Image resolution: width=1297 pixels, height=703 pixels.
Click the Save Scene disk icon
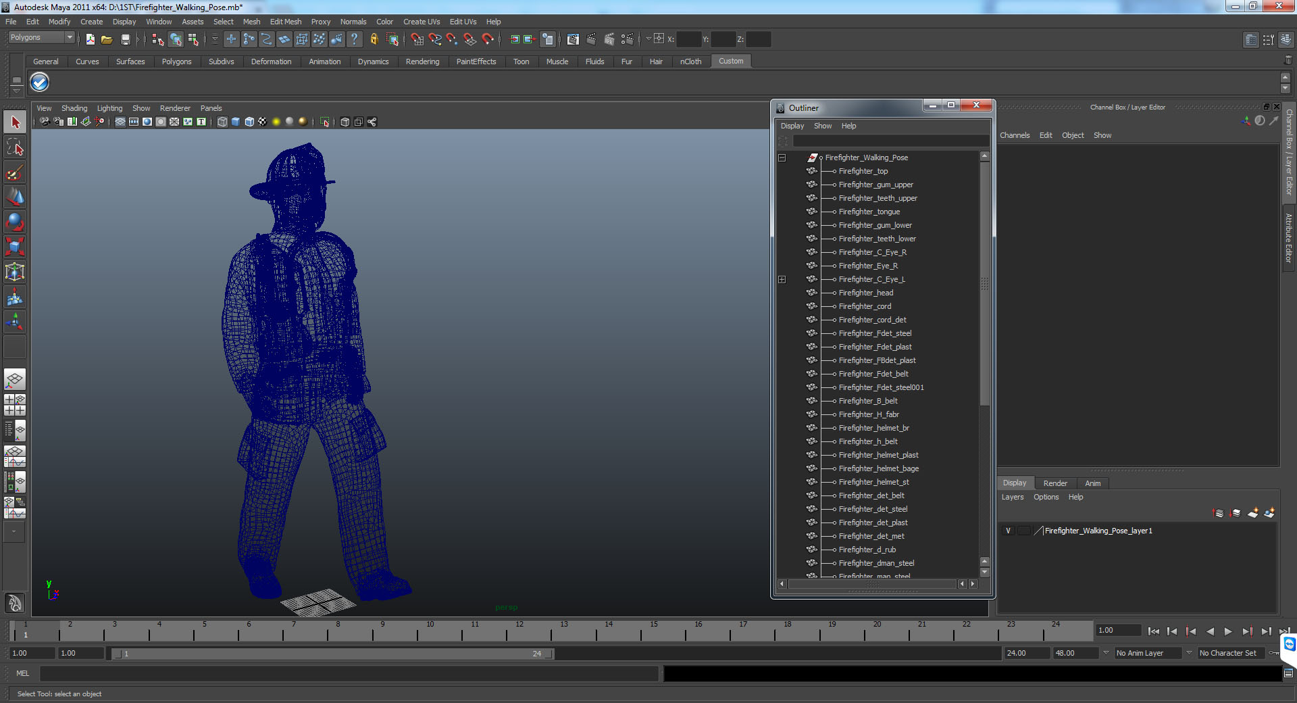point(125,39)
